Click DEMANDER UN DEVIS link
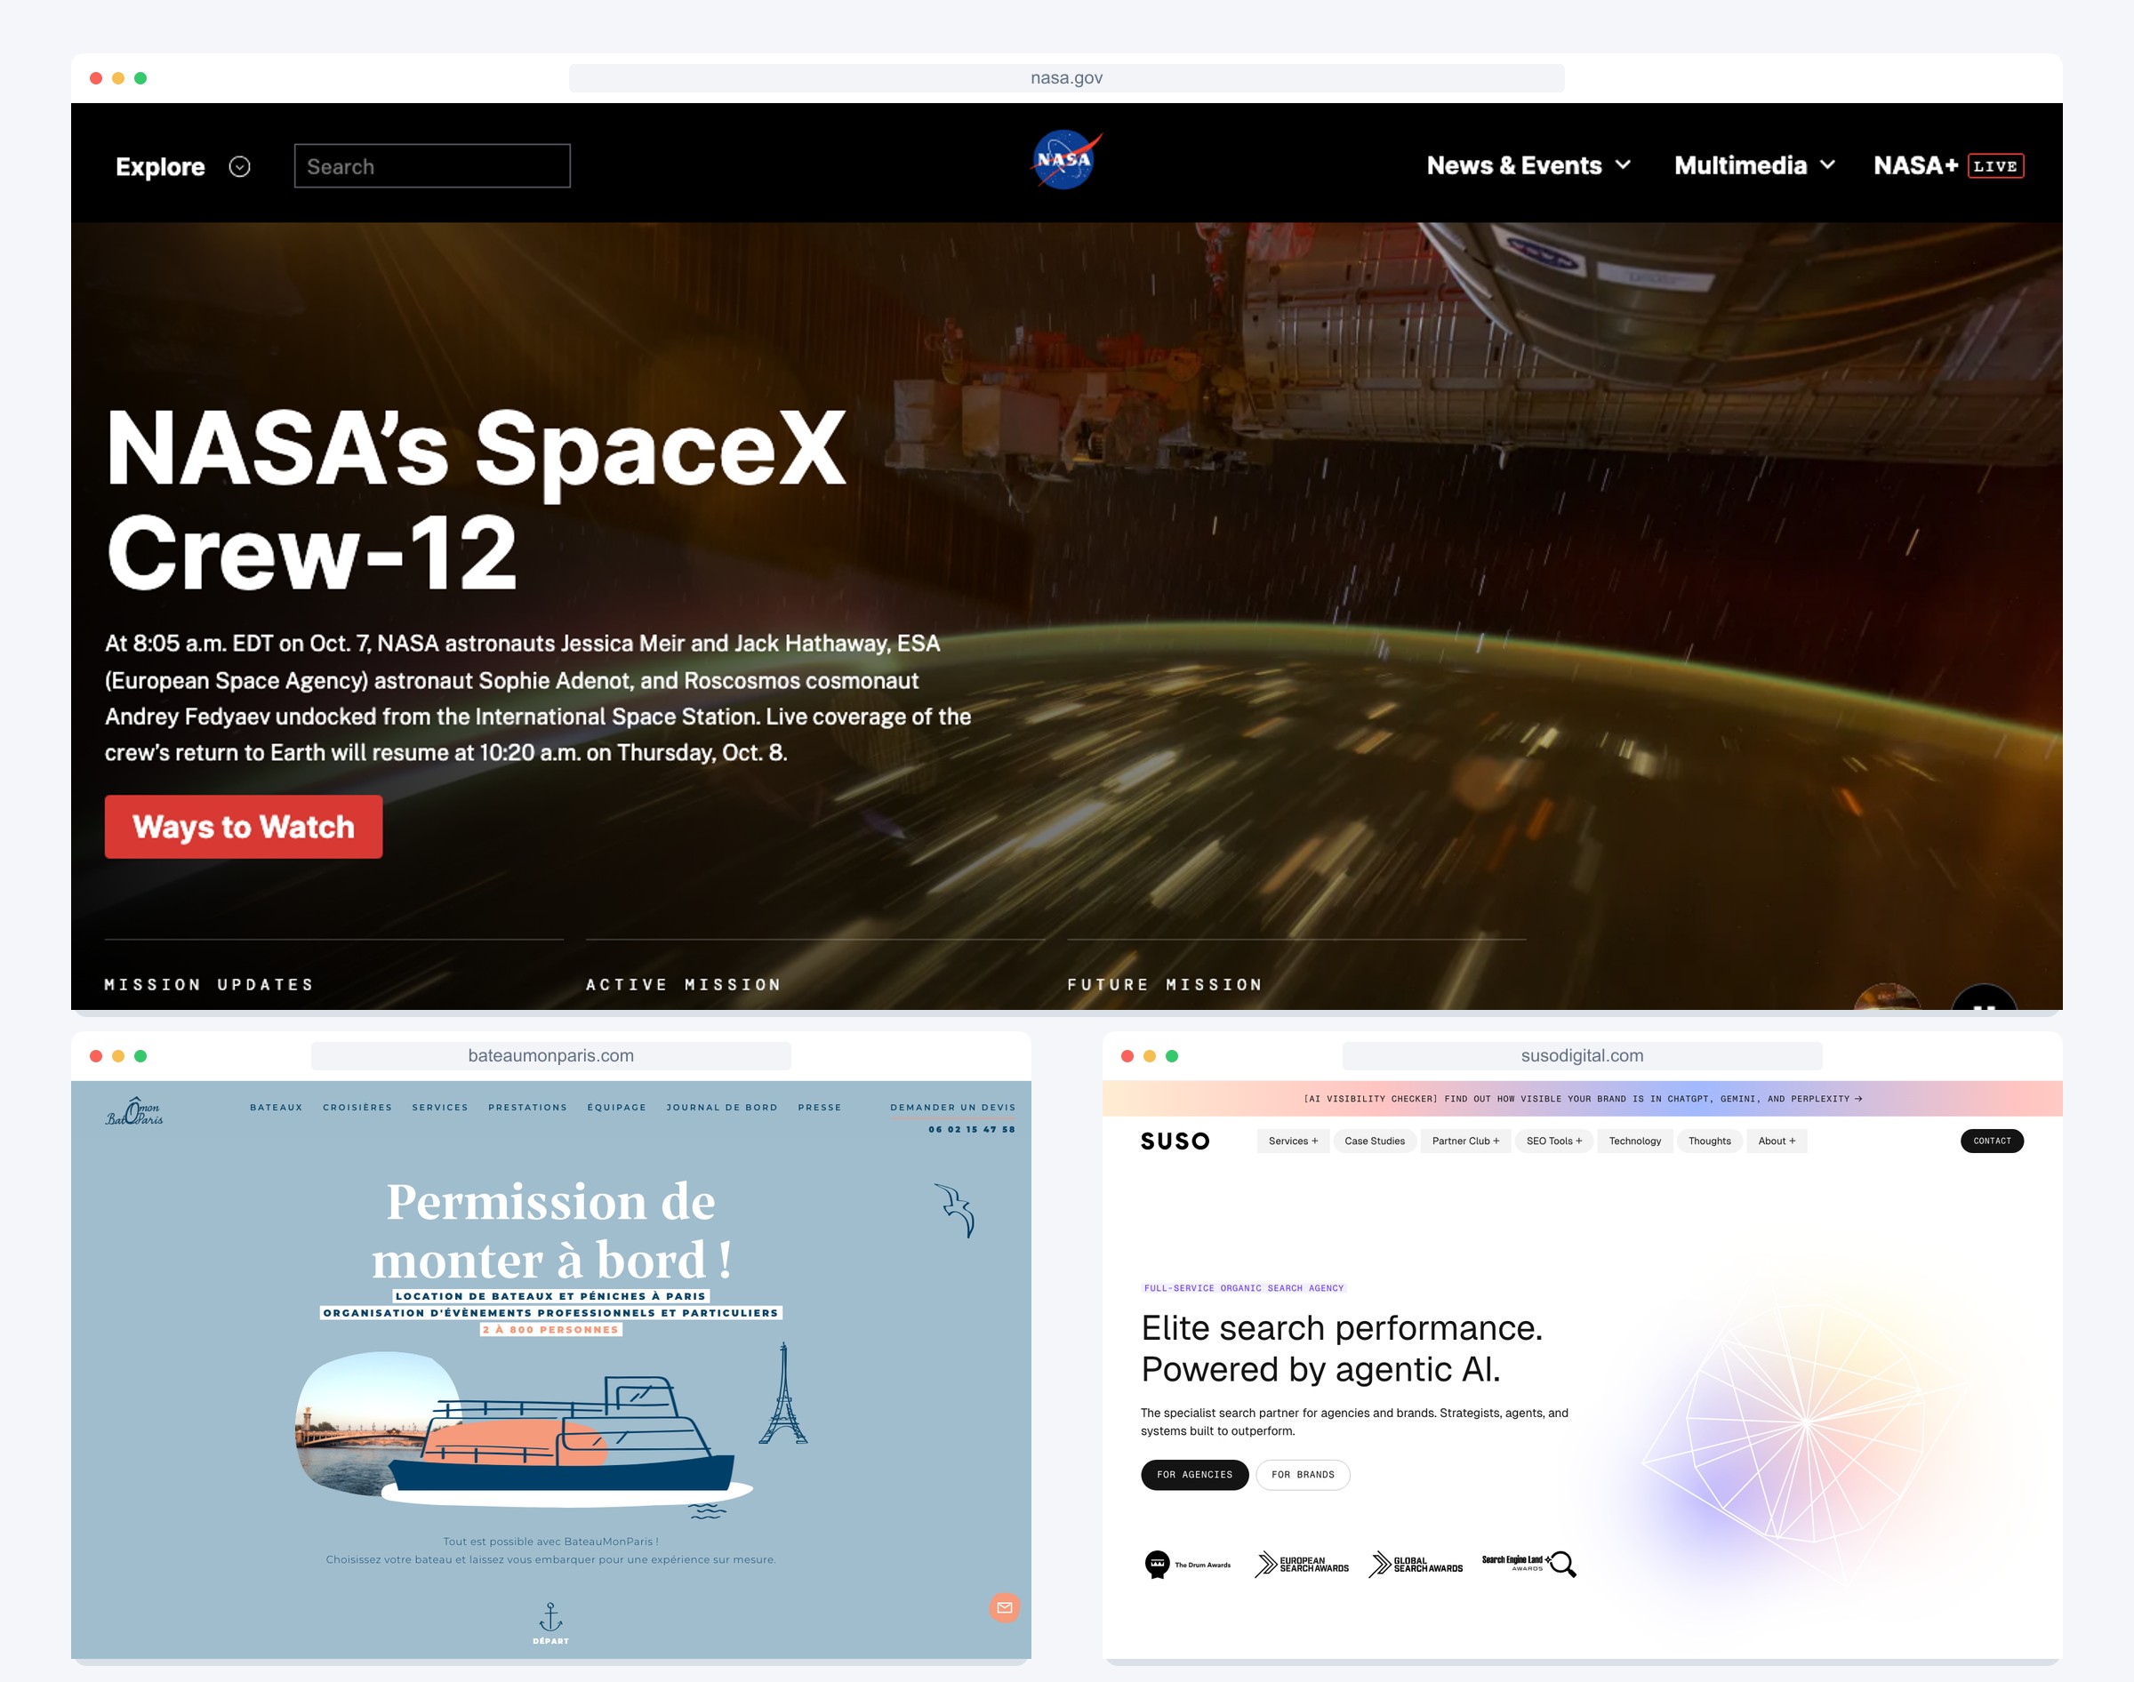Image resolution: width=2134 pixels, height=1682 pixels. (952, 1108)
